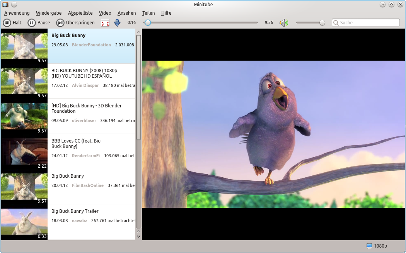
Task: Download video using the blue arrow icon
Action: pyautogui.click(x=117, y=23)
